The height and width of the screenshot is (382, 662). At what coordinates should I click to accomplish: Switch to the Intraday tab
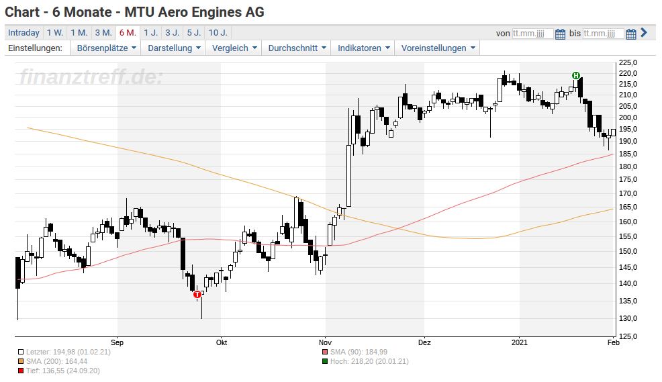23,32
